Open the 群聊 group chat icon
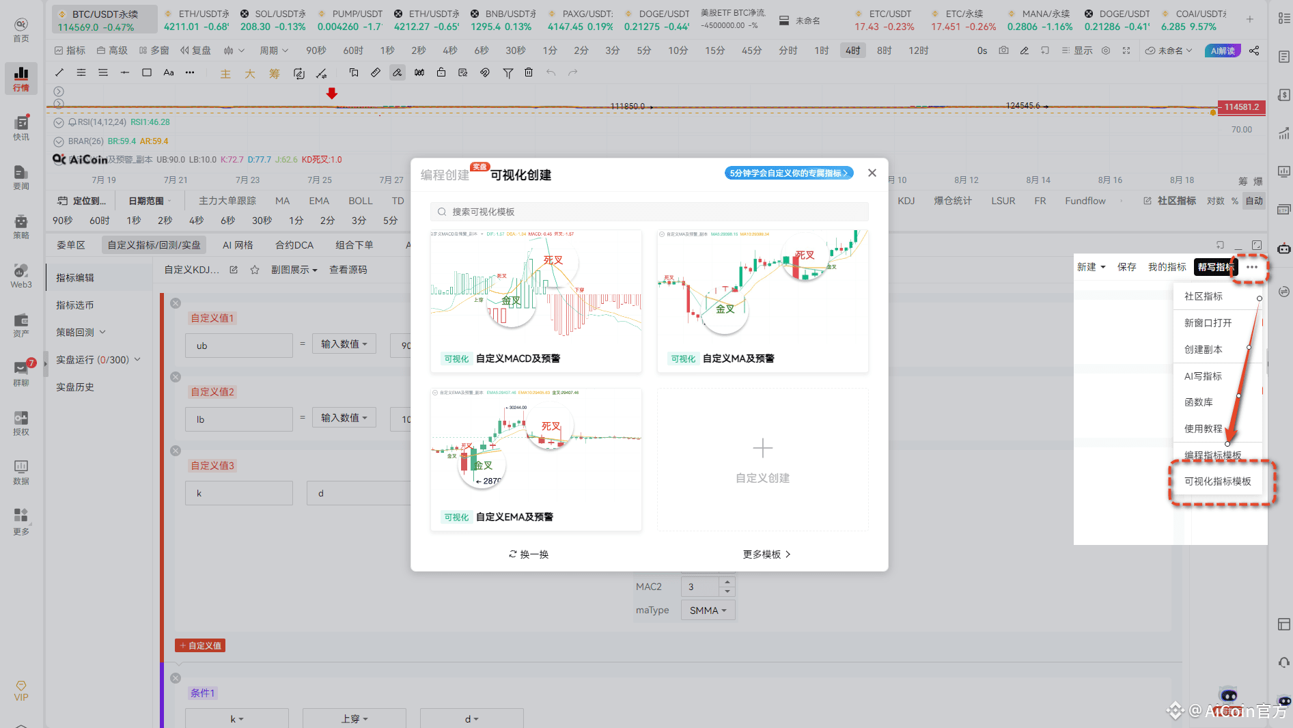This screenshot has height=728, width=1293. (x=21, y=373)
